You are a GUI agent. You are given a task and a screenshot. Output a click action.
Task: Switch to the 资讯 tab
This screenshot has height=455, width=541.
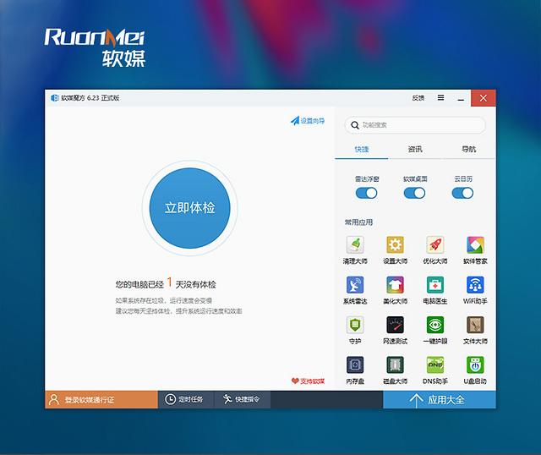click(415, 149)
